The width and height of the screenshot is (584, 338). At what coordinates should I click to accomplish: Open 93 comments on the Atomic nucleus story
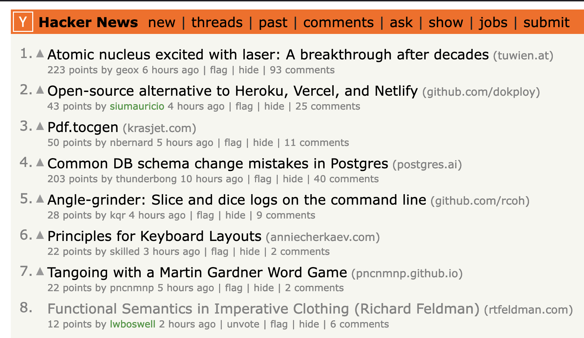(302, 70)
